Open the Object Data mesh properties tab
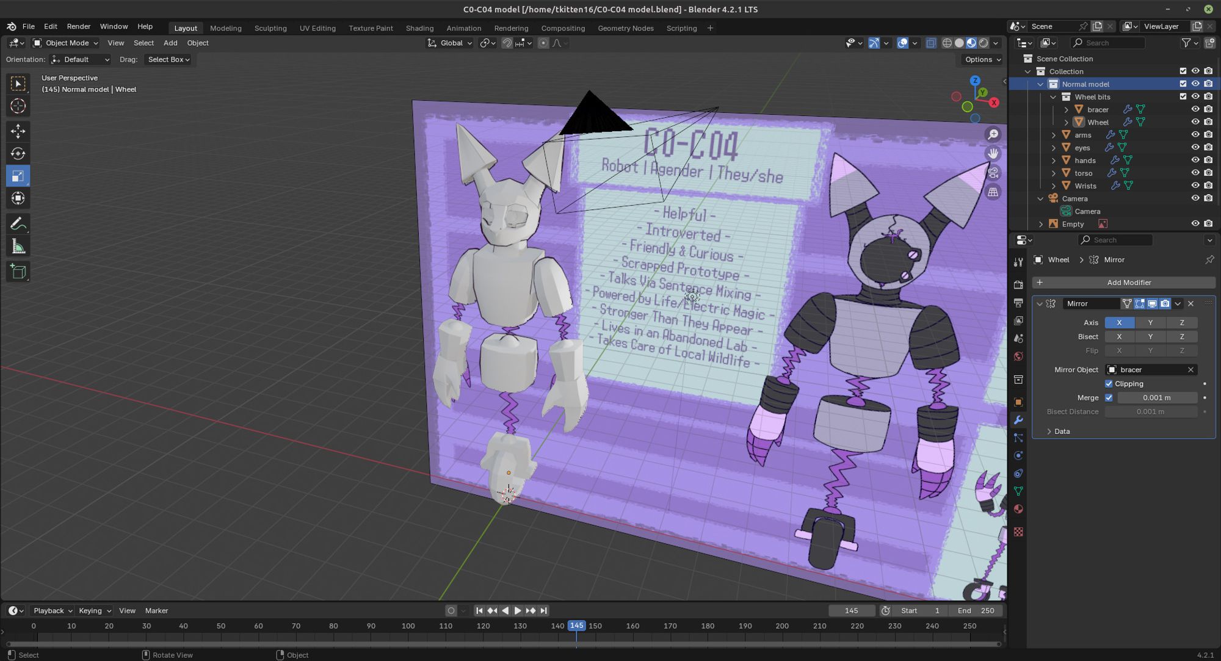Image resolution: width=1221 pixels, height=661 pixels. pos(1018,491)
